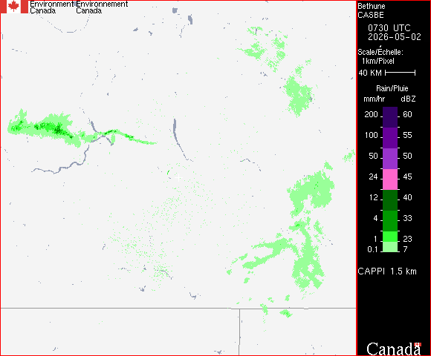Select the 33 dBZ green swatch

click(x=390, y=221)
